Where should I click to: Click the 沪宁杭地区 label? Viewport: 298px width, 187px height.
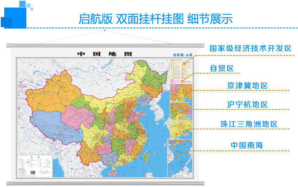pyautogui.click(x=247, y=104)
